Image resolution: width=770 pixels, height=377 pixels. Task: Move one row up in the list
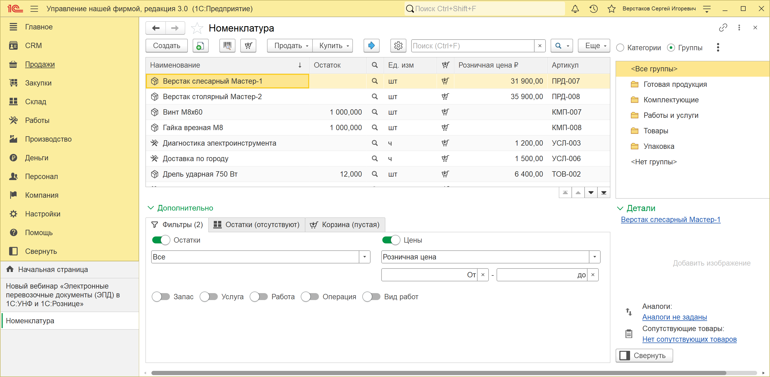pyautogui.click(x=578, y=193)
